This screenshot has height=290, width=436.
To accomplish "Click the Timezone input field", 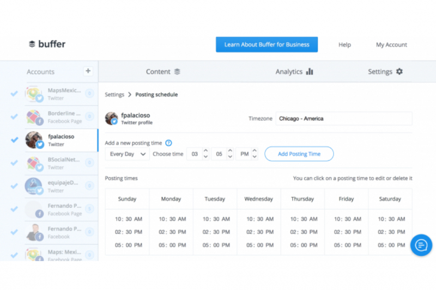I will 343,119.
